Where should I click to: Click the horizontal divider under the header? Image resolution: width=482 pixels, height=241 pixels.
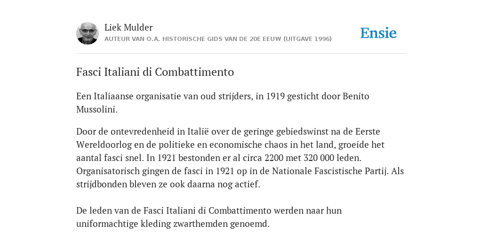click(241, 54)
